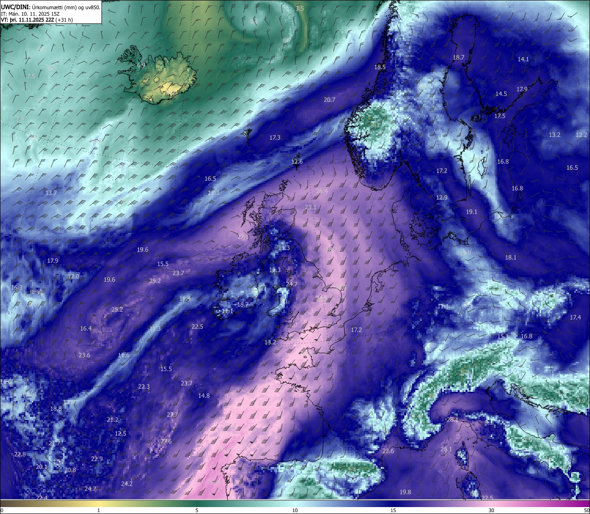
Task: Click the 3.5 value label
Action: coord(300,8)
